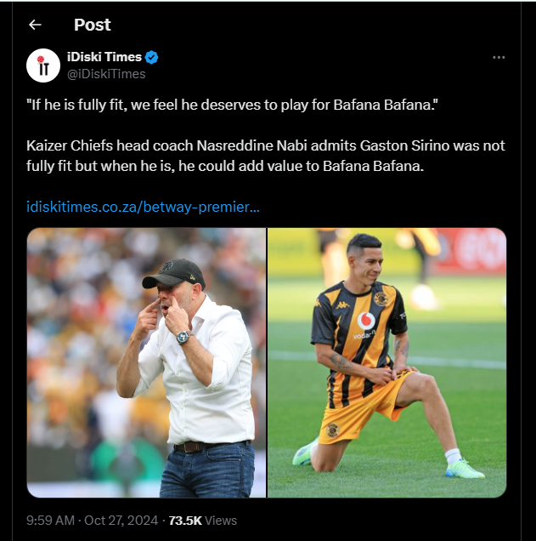Click the blue verified badge
Image resolution: width=536 pixels, height=541 pixels.
(152, 57)
